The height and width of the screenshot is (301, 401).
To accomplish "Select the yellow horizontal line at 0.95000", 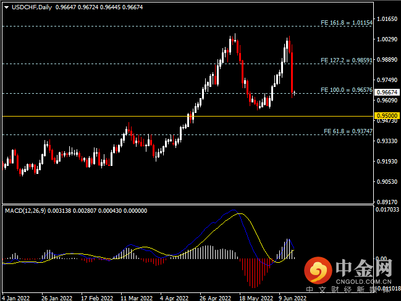I will coord(188,117).
